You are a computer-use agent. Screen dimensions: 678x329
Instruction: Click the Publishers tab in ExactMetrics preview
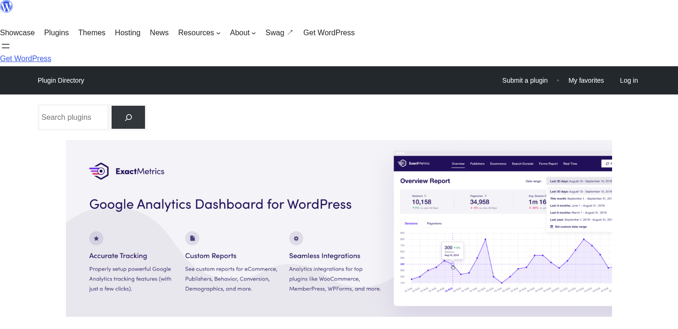(x=477, y=164)
